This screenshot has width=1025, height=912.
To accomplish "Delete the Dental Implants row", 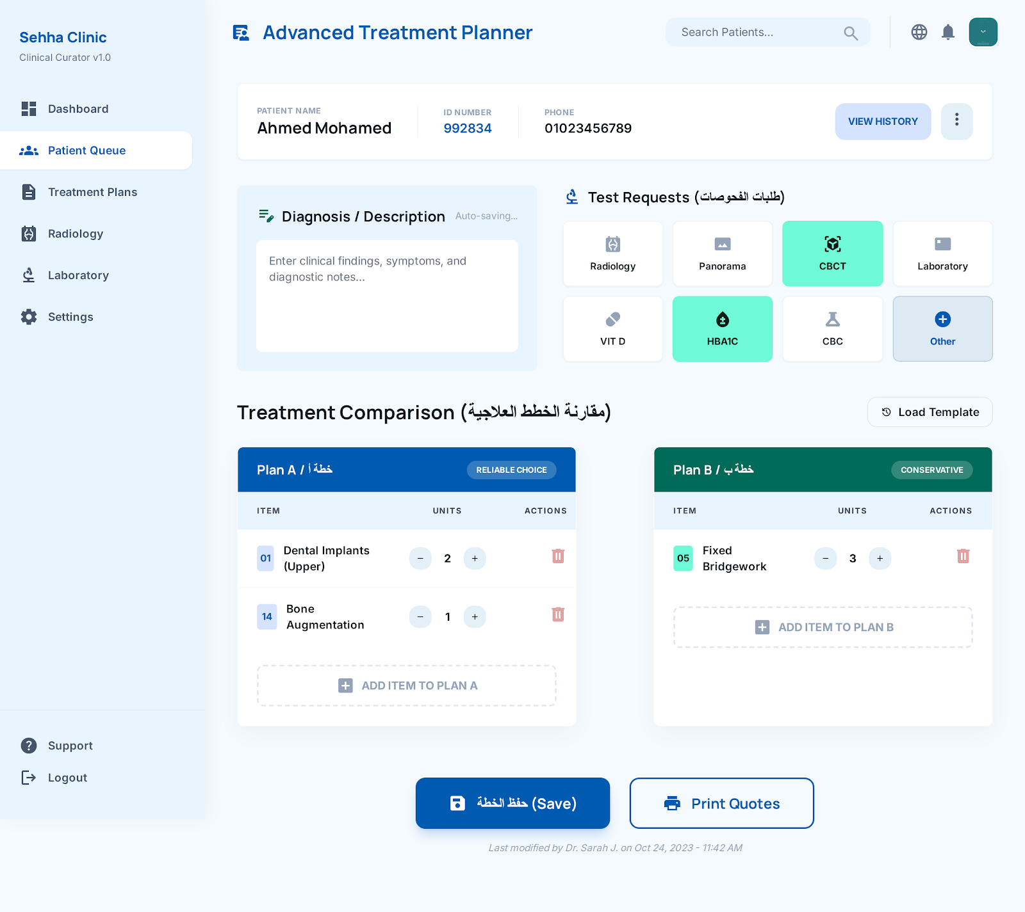I will coord(558,556).
